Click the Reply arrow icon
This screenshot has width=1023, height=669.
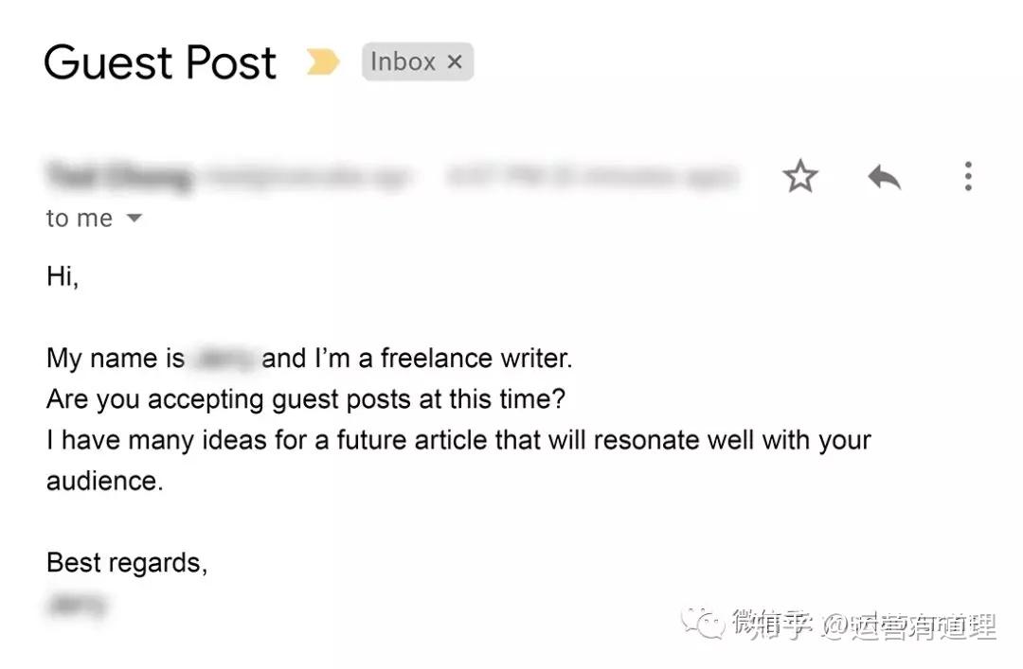tap(884, 177)
